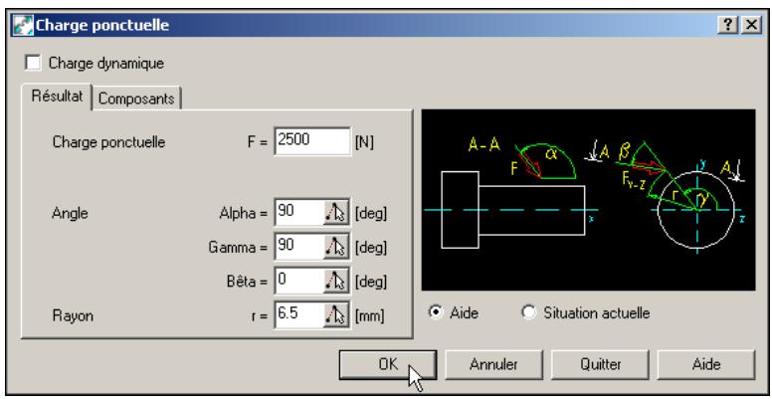Close the Charge ponctuelle dialog
This screenshot has height=399, width=772.
coord(750,25)
